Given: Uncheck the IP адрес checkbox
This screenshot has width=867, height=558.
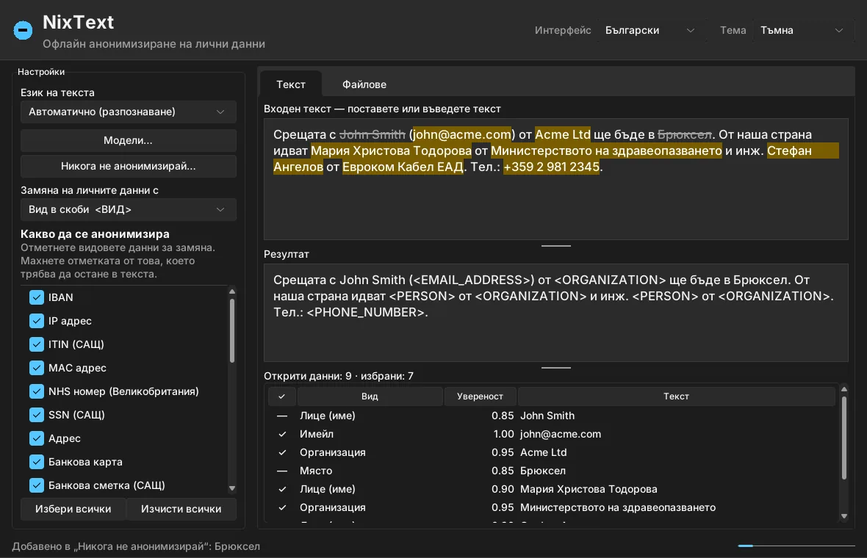Looking at the screenshot, I should click(x=37, y=321).
